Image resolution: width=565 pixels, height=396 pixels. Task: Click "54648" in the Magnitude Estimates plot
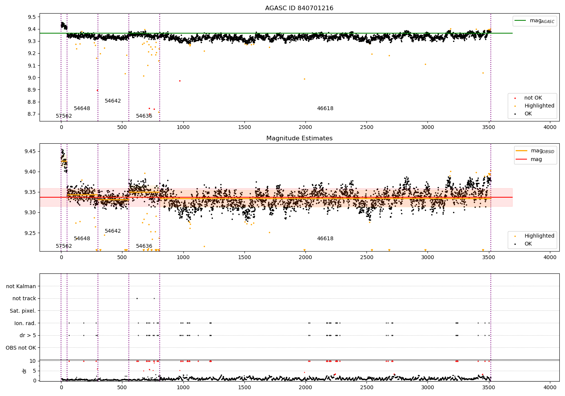tap(82, 239)
